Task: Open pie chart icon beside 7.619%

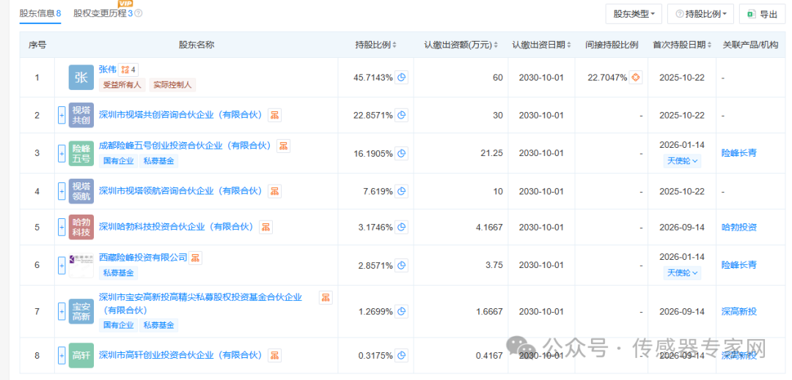Action: 402,191
